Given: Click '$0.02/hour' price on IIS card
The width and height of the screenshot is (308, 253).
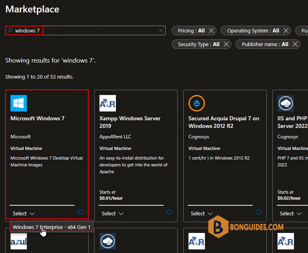Looking at the screenshot, I should click(289, 198).
